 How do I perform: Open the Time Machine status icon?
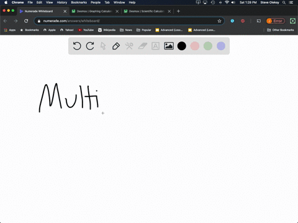click(213, 2)
